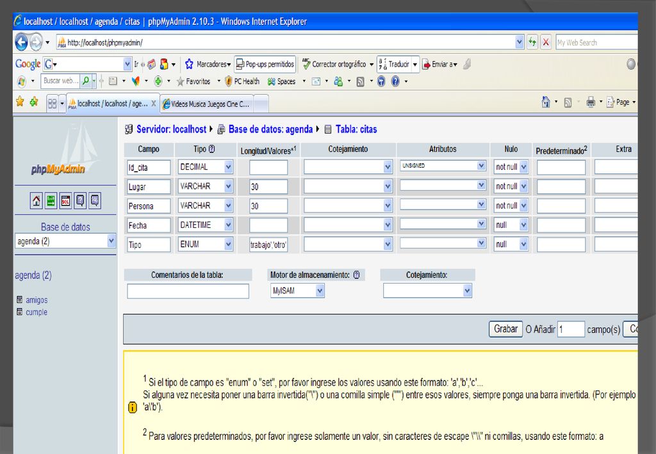Open Atributos dropdown showing UNSIGNED
The width and height of the screenshot is (656, 454).
[481, 166]
